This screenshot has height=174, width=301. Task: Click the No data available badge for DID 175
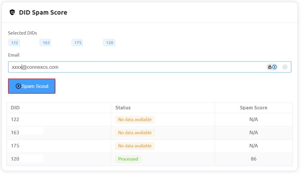coord(135,146)
